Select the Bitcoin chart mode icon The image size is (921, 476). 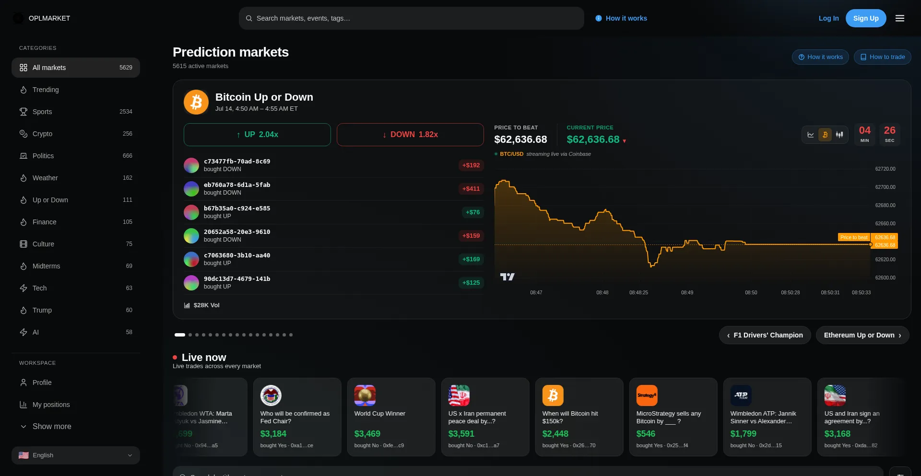(x=825, y=135)
